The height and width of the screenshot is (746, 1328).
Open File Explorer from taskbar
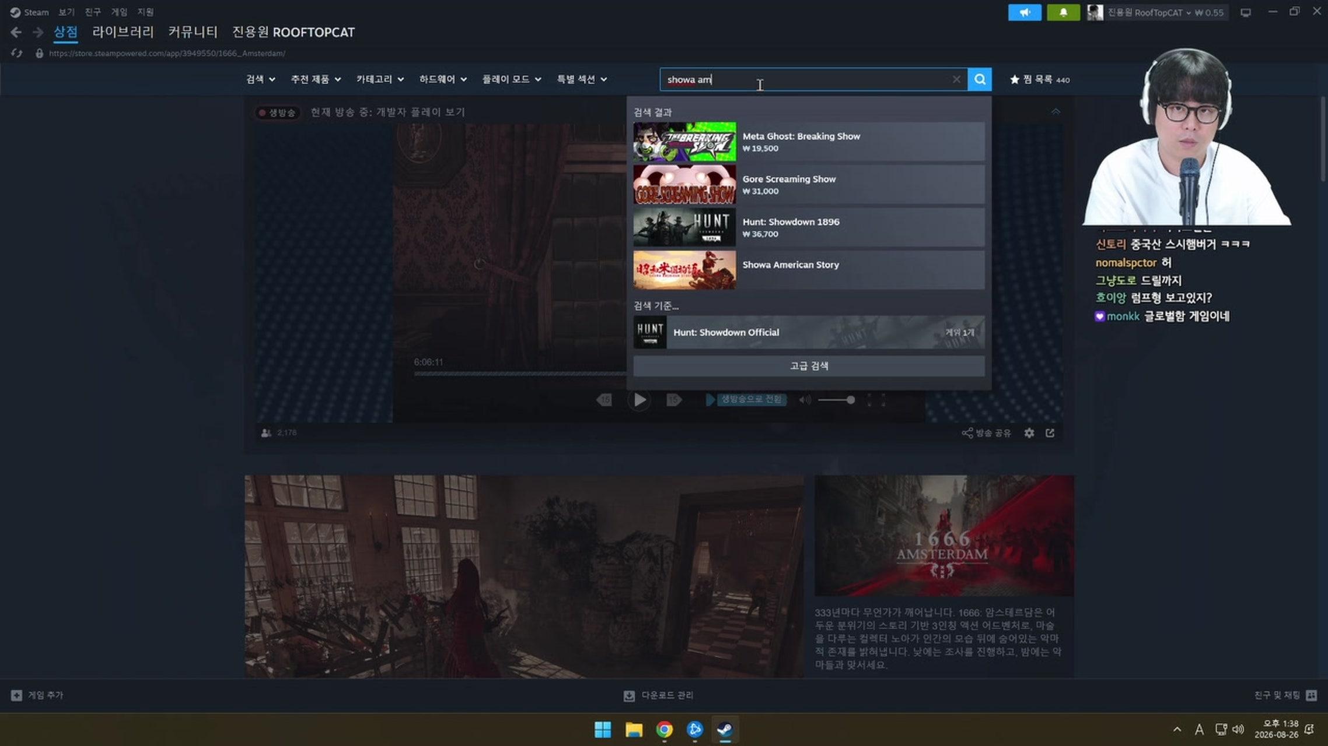click(634, 729)
